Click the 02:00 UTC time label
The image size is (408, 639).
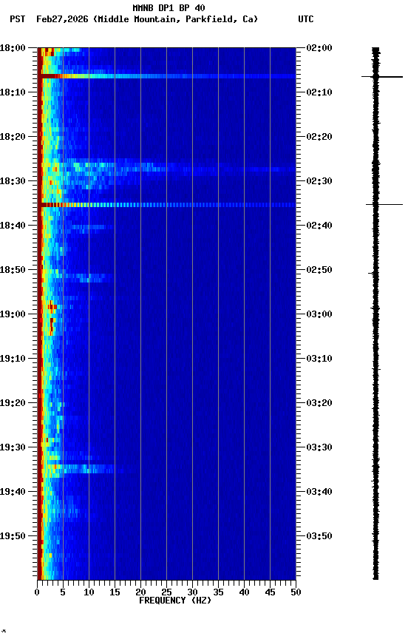coord(319,48)
